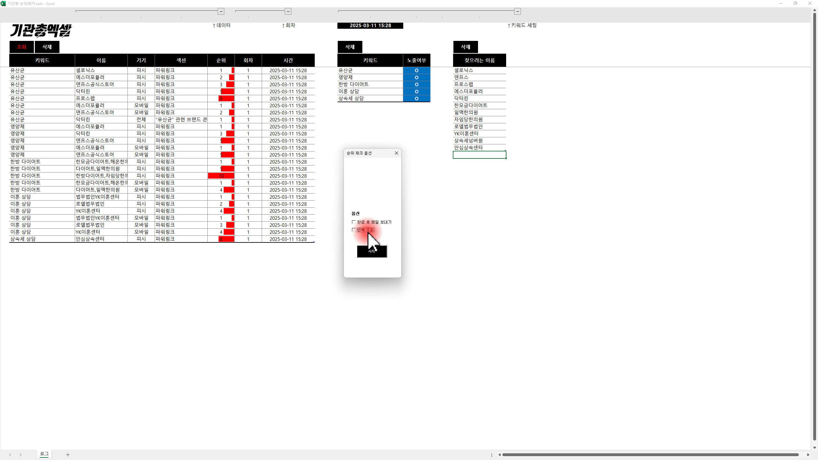This screenshot has height=460, width=818.
Task: Add a new sheet with plus icon
Action: (x=68, y=455)
